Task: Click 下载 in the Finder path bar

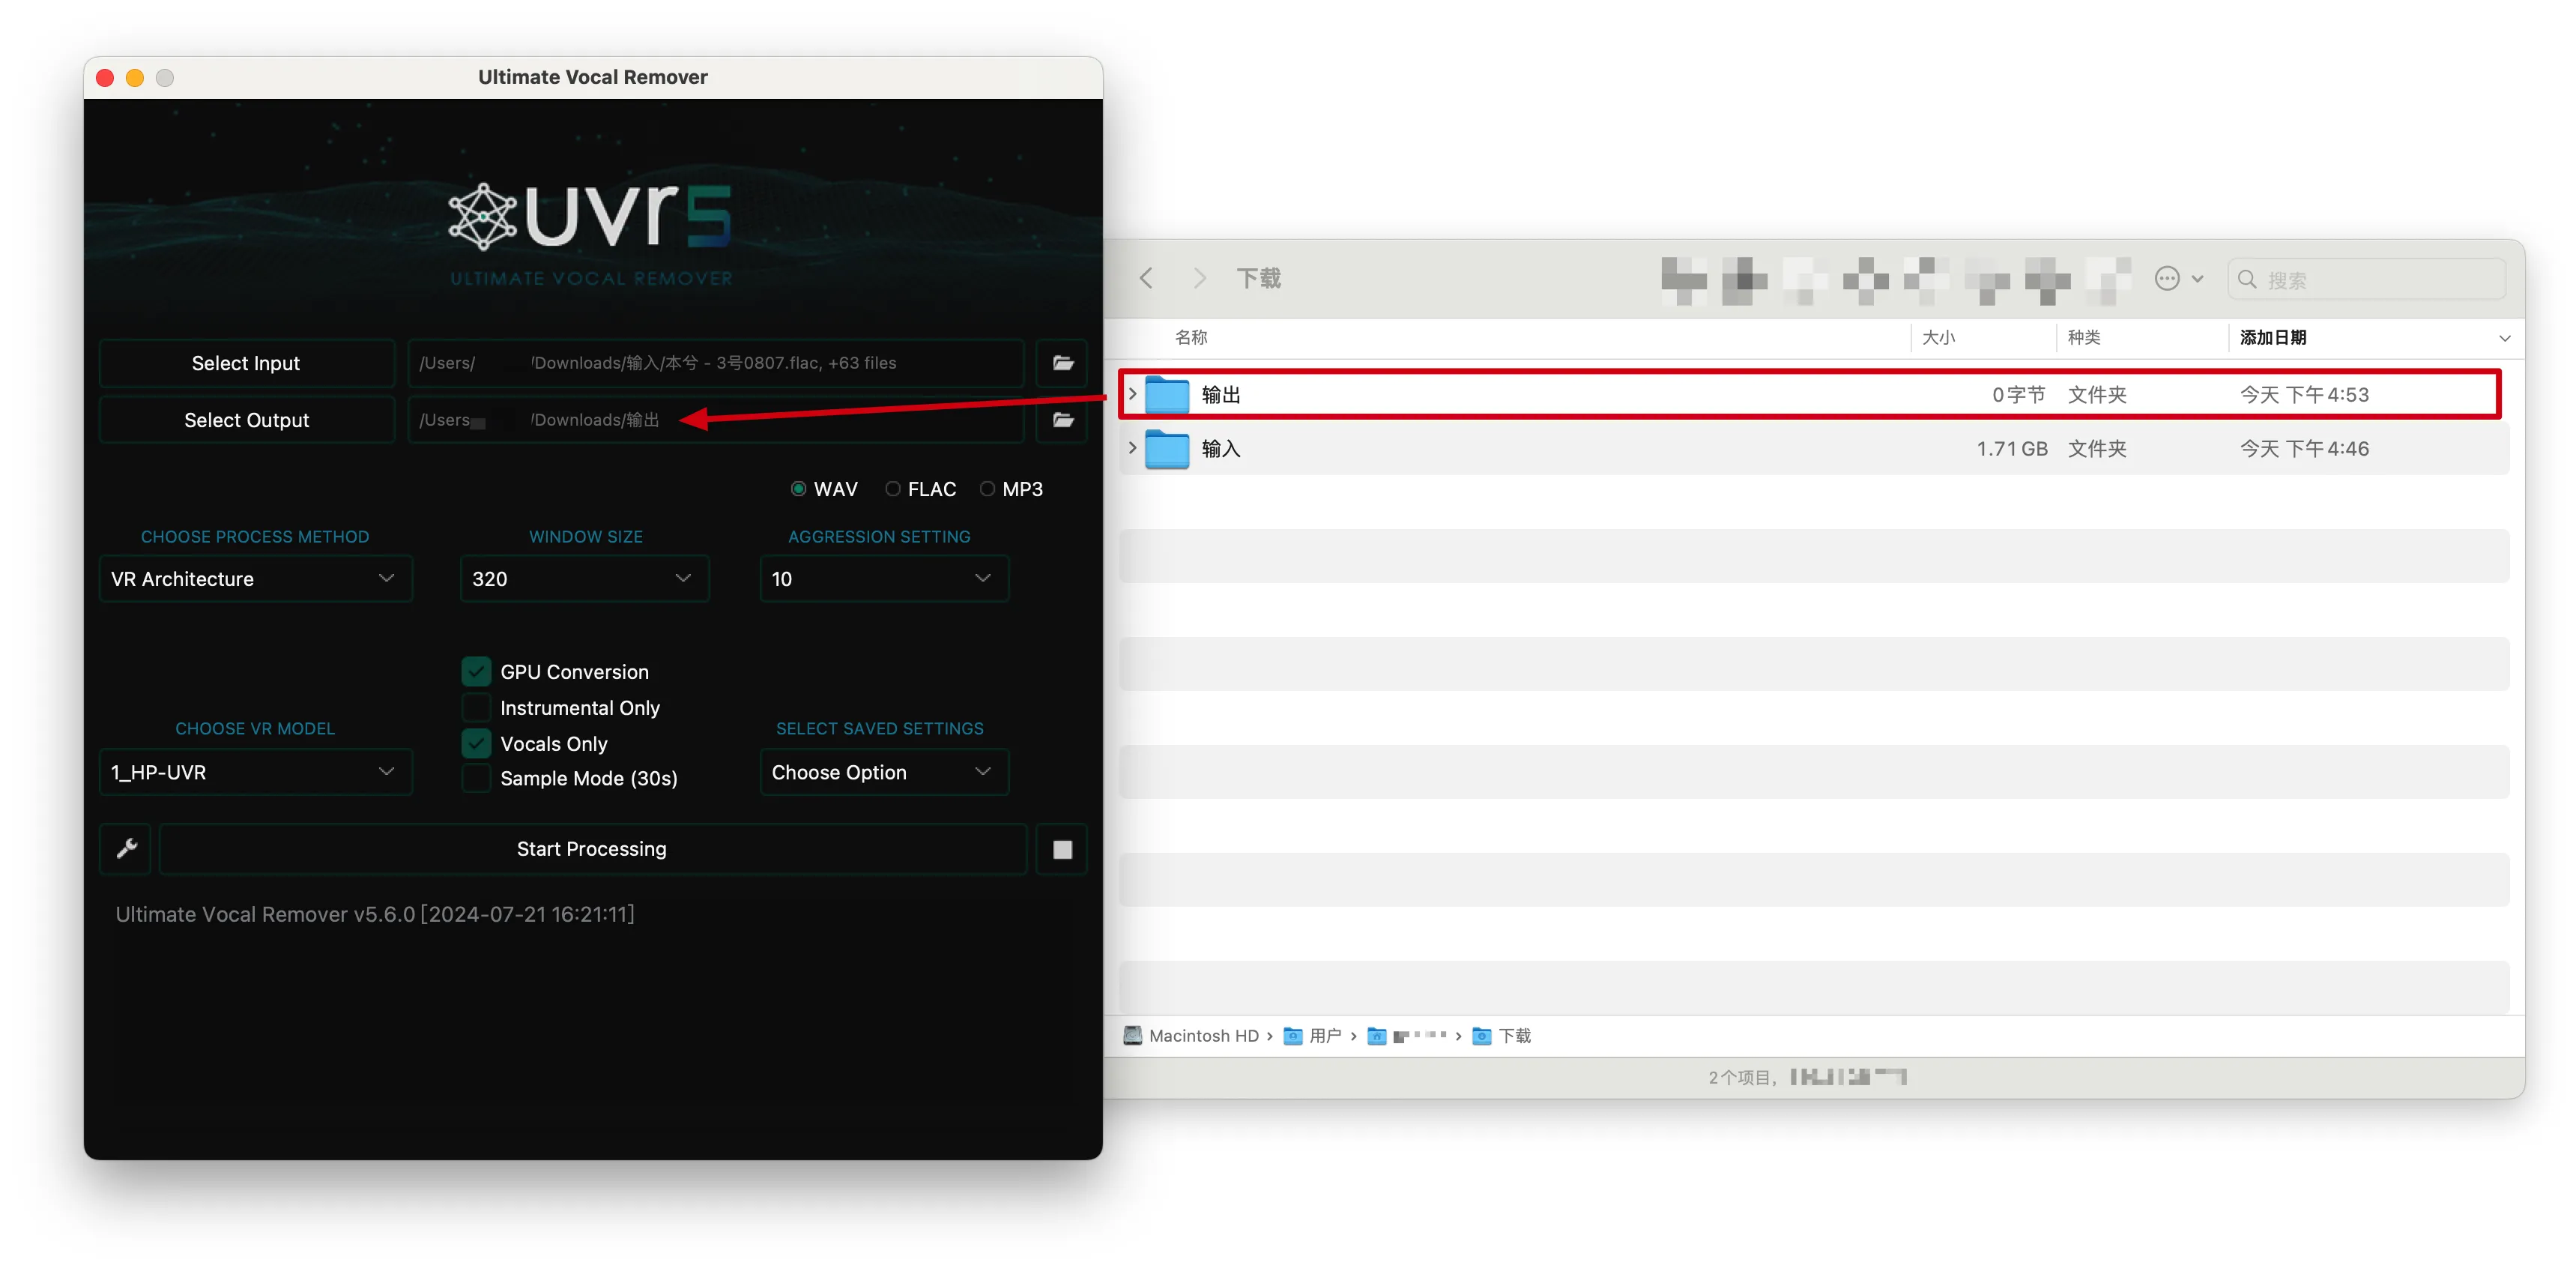Action: (x=1502, y=1036)
